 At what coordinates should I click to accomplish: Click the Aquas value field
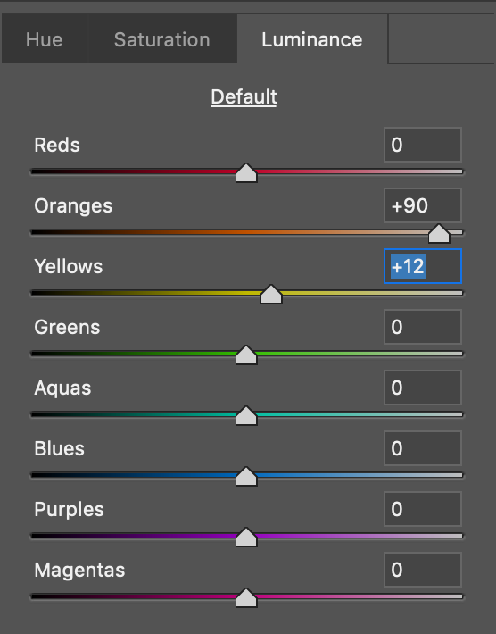coord(423,388)
